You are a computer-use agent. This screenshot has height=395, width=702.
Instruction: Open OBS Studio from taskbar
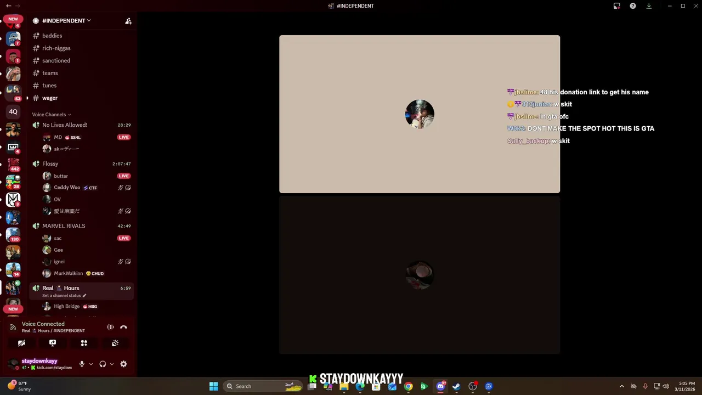473,386
